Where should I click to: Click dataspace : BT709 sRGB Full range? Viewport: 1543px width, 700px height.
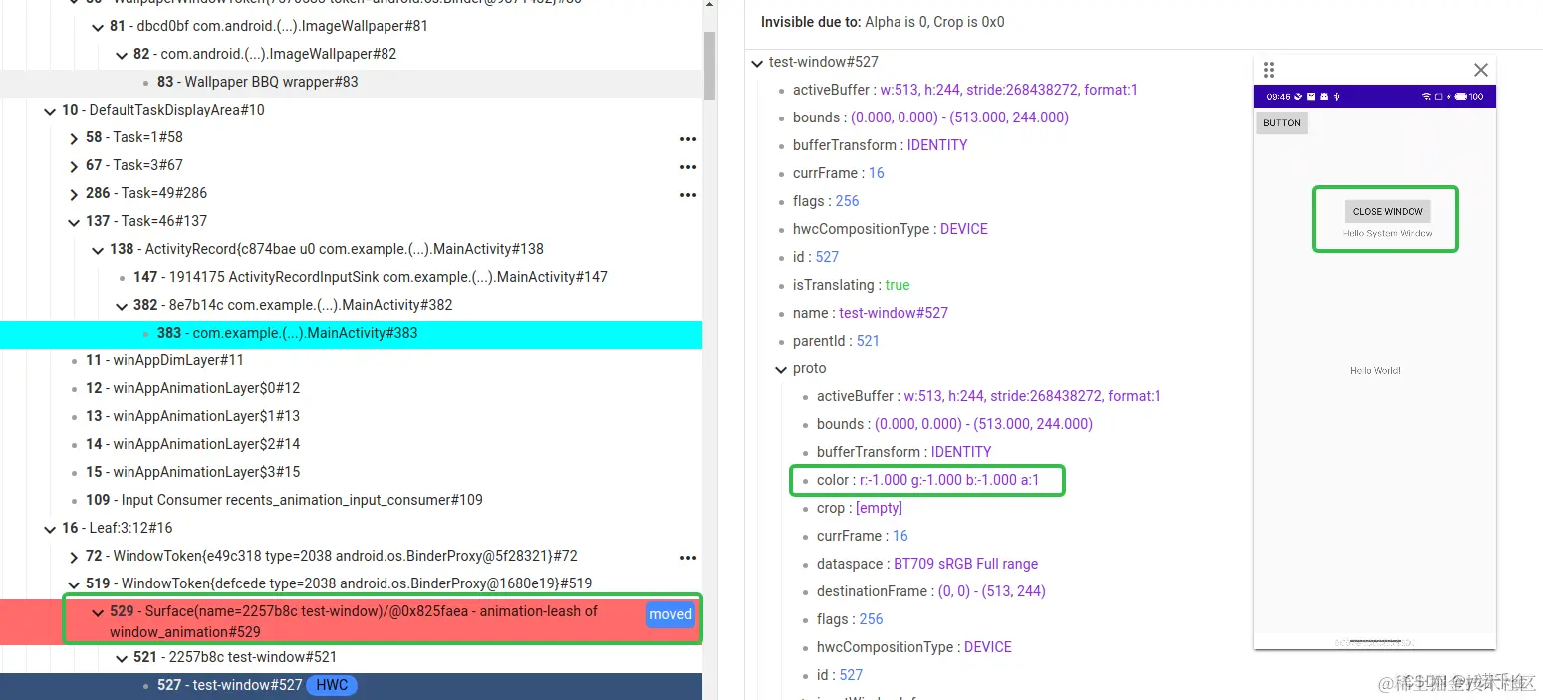coord(927,564)
